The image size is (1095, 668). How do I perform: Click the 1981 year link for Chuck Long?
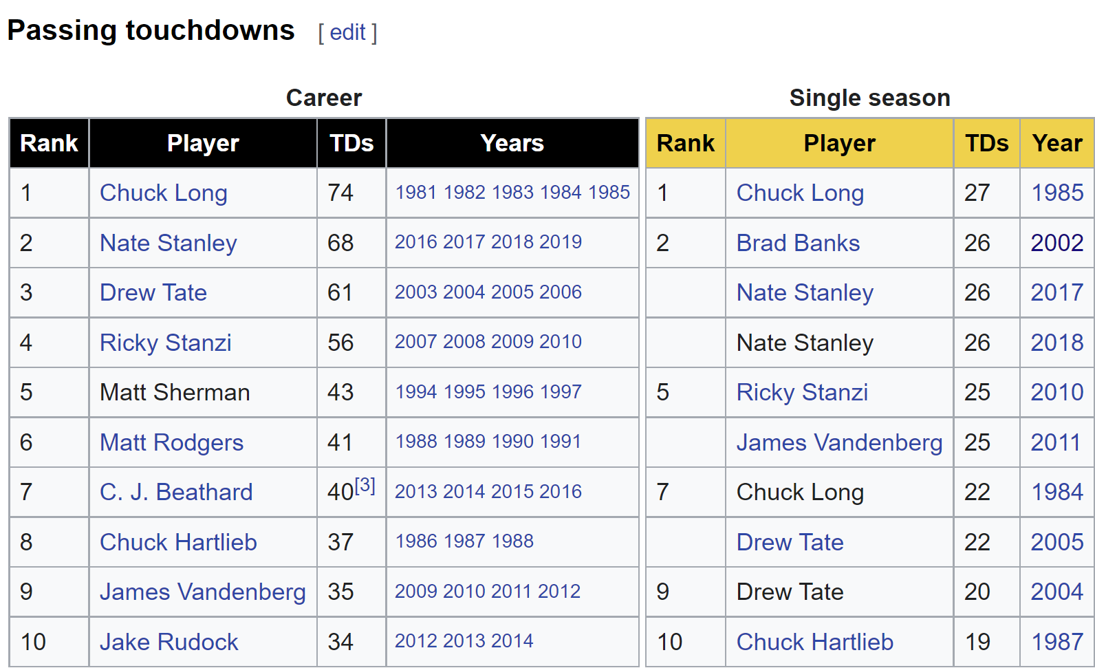pos(416,193)
